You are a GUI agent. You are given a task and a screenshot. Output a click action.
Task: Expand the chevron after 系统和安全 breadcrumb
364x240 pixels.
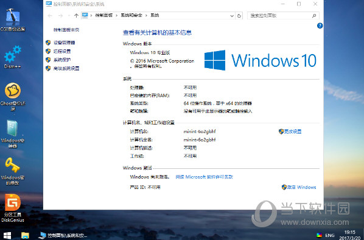(x=146, y=16)
